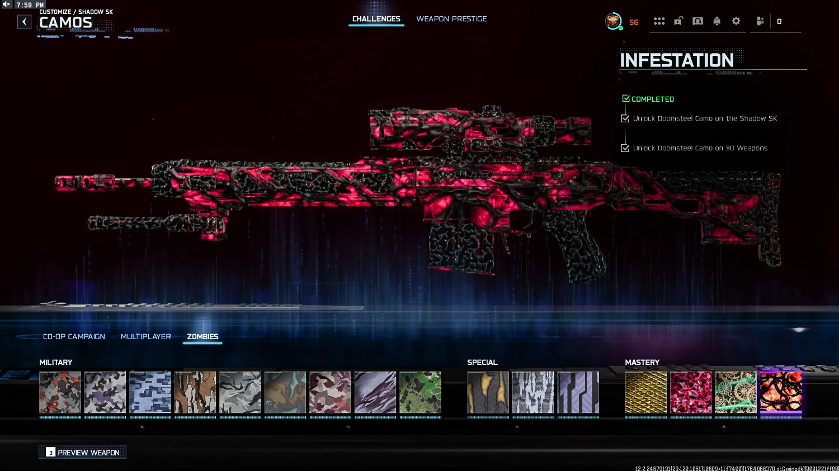Click the Preview Weapon button
Viewport: 839px width, 471px height.
pos(82,452)
